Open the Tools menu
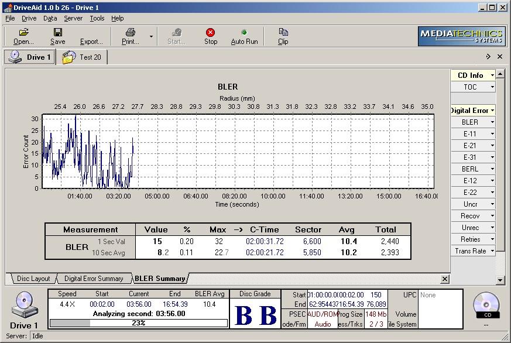The image size is (511, 343). [x=97, y=18]
